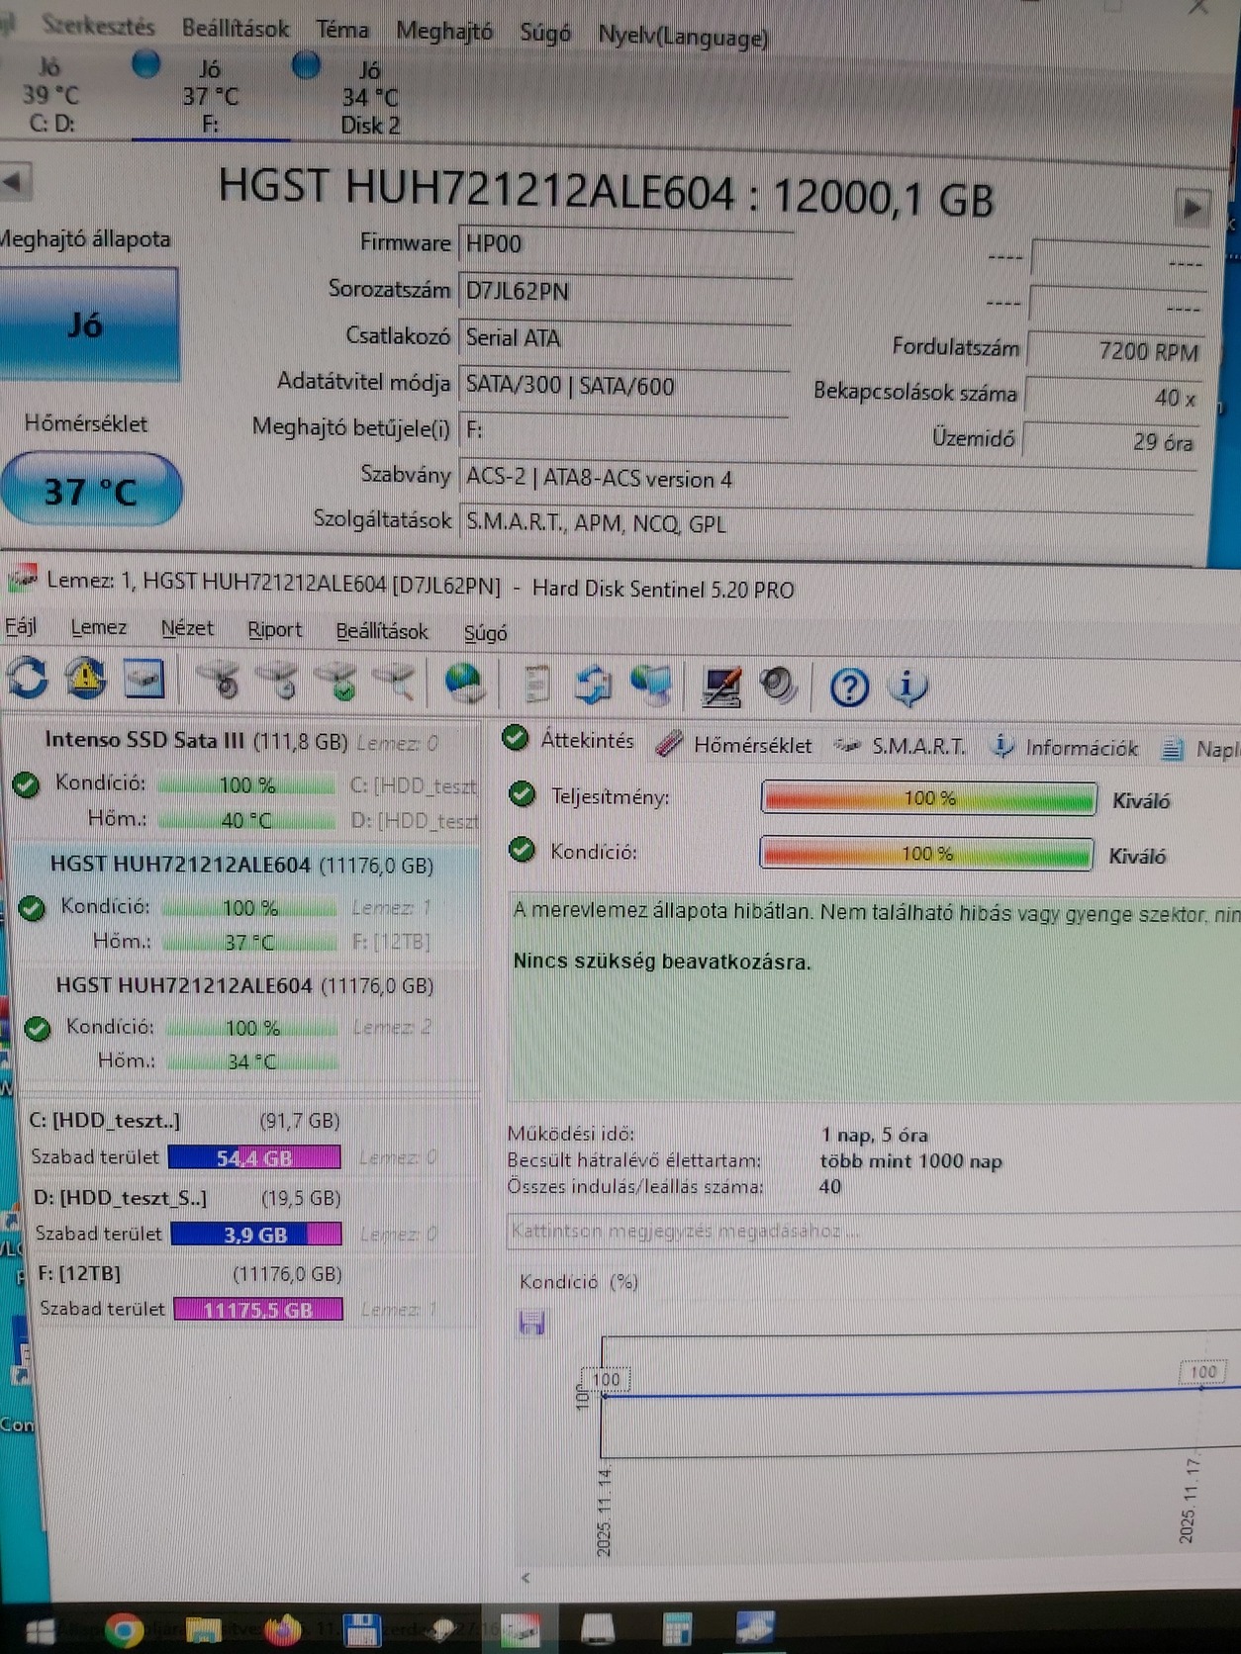The image size is (1241, 1654).
Task: Open Meghajtó menu in CrystalDiskInfo
Action: coord(444,33)
